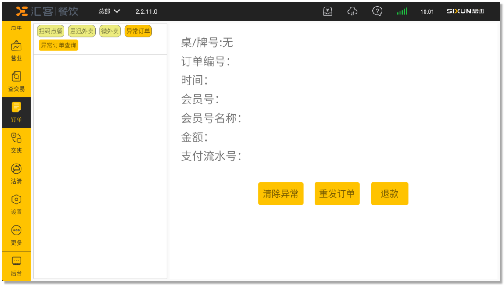Select the 异常订单 tab
The height and width of the screenshot is (285, 504).
[138, 31]
